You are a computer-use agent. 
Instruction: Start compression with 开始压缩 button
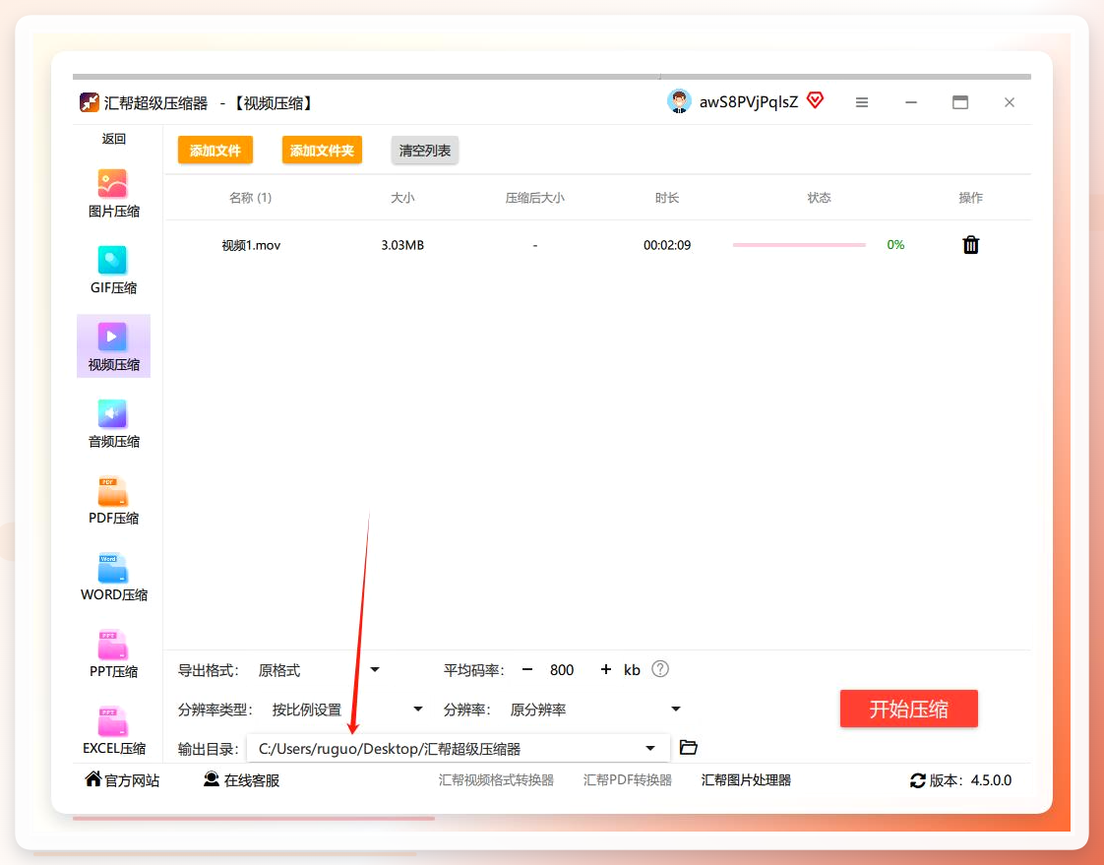908,709
